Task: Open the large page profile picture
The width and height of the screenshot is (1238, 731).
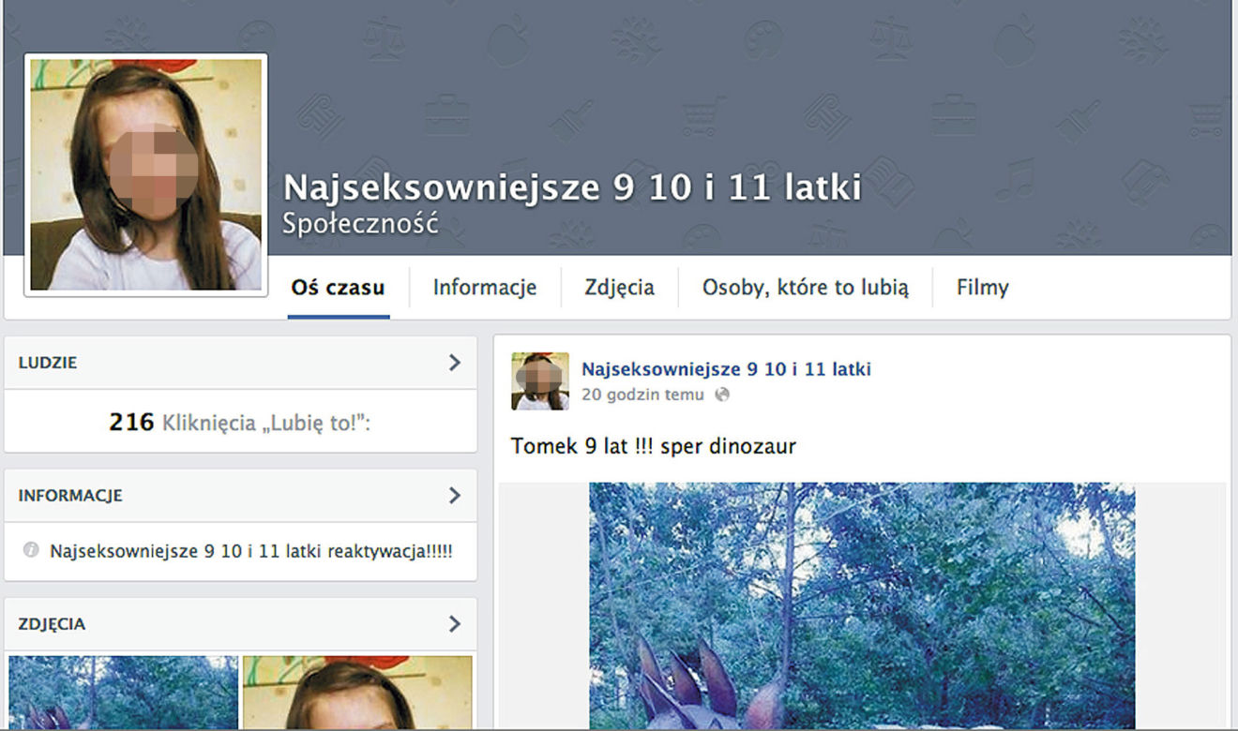Action: coord(146,174)
